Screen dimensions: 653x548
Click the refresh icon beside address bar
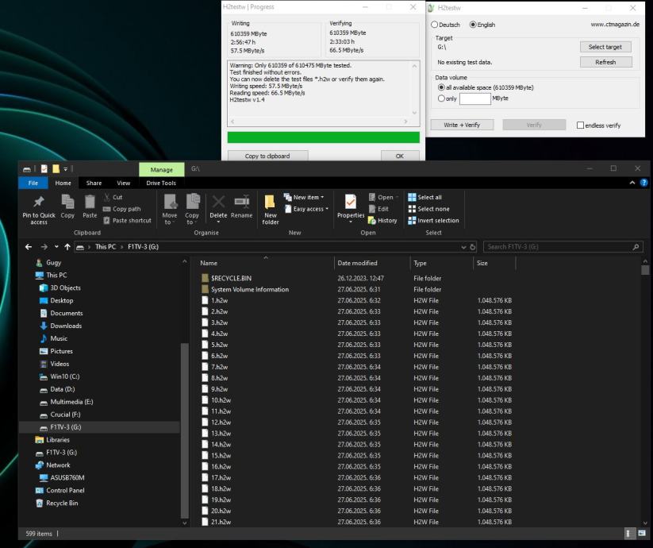coord(473,247)
